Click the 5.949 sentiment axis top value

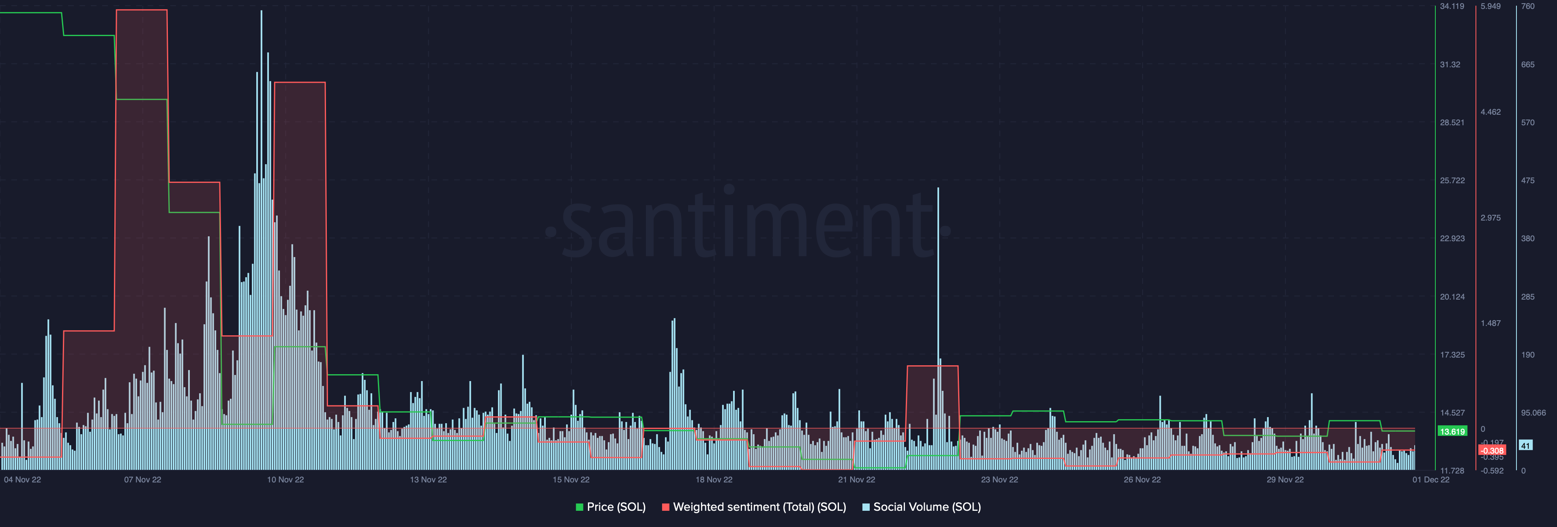pyautogui.click(x=1491, y=6)
